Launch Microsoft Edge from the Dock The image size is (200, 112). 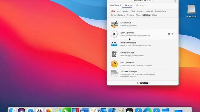click(147, 110)
